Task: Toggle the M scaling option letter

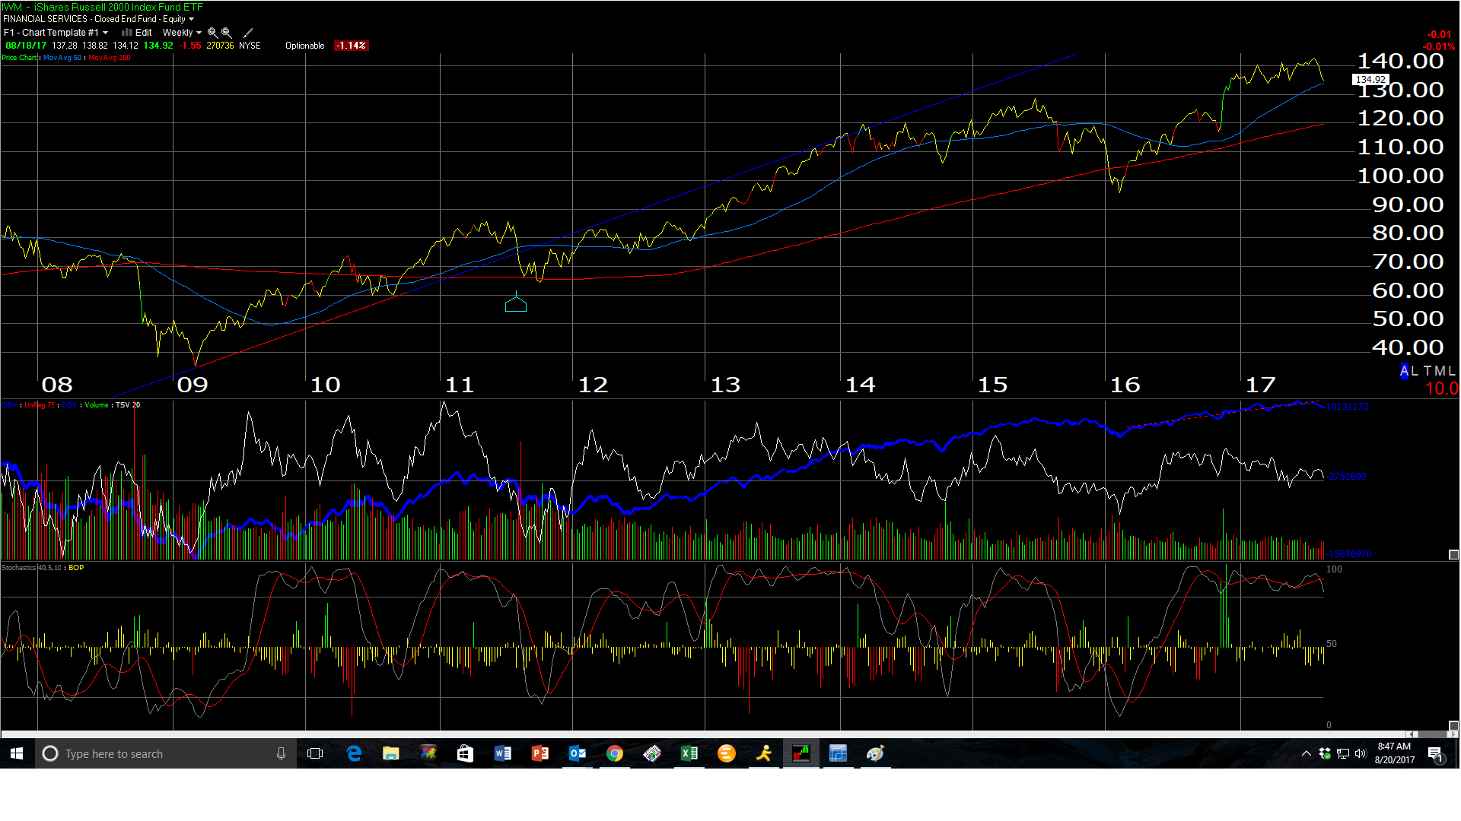Action: 1439,371
